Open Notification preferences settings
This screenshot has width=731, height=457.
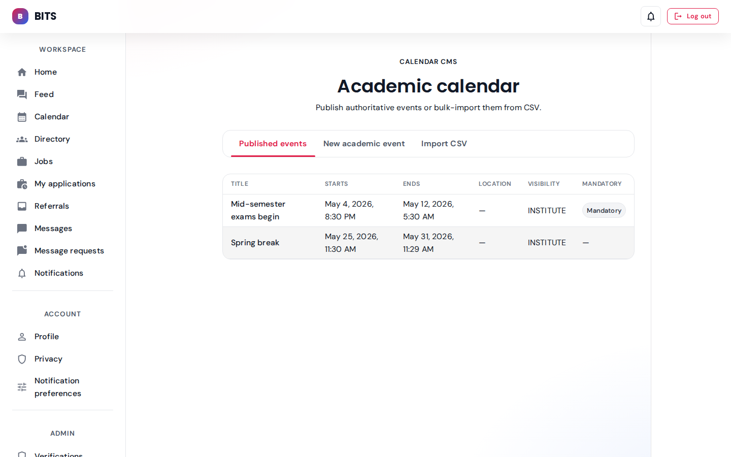click(x=57, y=387)
